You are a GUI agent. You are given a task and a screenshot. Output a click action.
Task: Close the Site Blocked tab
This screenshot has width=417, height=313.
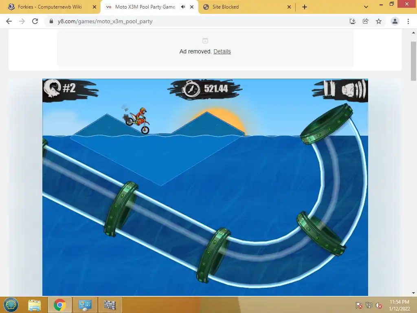tap(289, 7)
